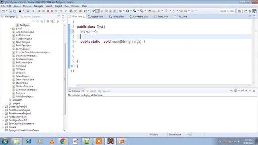Click the Pin Console icon
This screenshot has height=145, width=258.
[x=231, y=91]
